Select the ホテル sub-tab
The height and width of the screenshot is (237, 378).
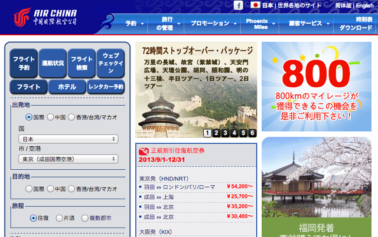[x=67, y=87]
